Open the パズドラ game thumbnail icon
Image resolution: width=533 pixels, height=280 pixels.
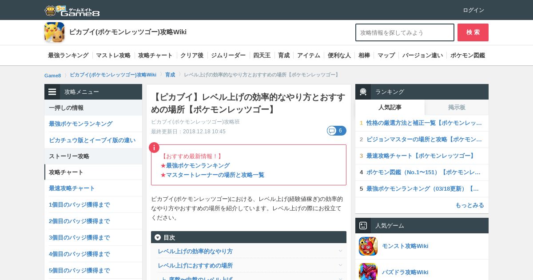[368, 272]
